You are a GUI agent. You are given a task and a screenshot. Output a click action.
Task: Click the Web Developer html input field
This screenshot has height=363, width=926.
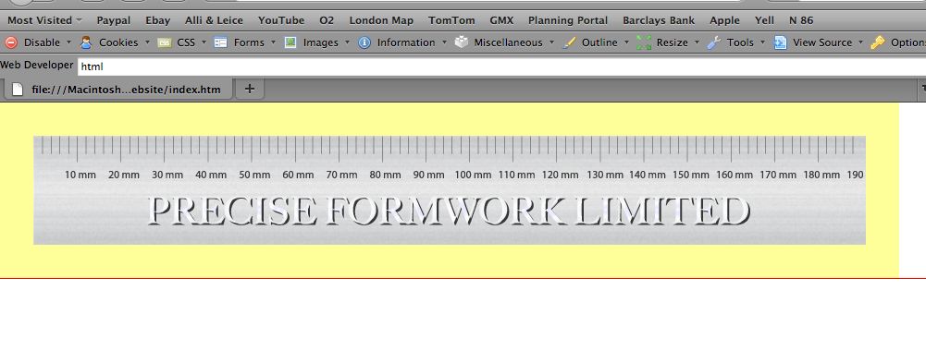[x=502, y=67]
